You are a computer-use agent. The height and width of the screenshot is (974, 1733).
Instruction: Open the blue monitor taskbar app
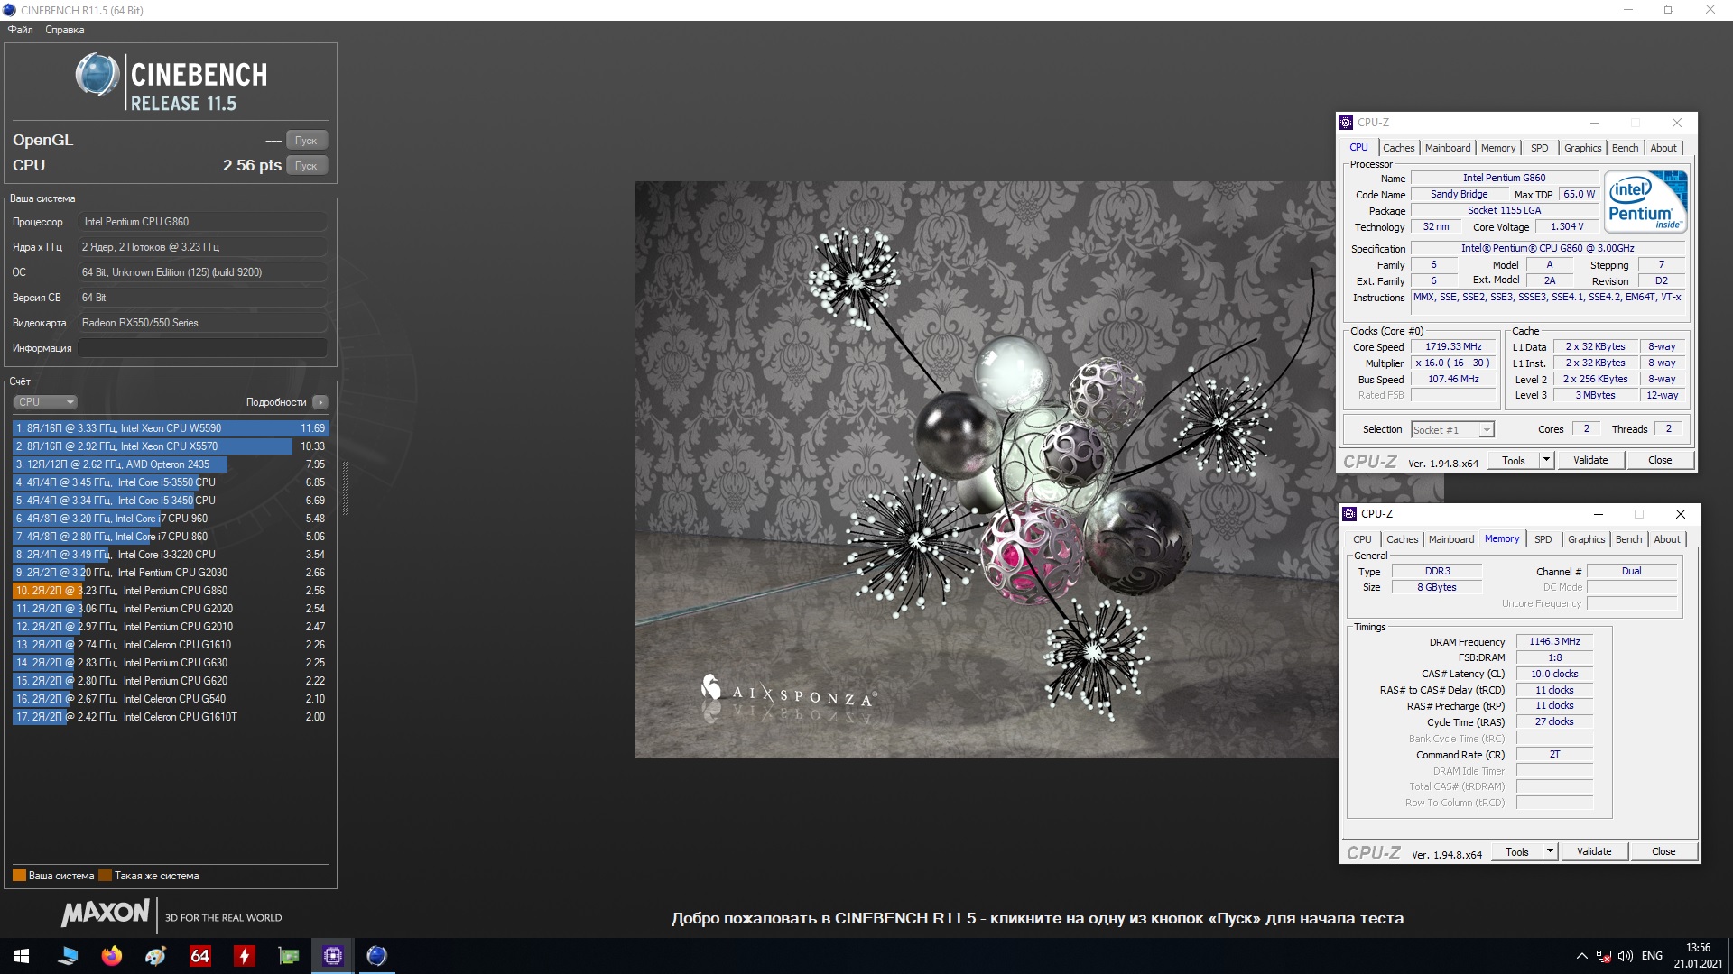tap(67, 956)
